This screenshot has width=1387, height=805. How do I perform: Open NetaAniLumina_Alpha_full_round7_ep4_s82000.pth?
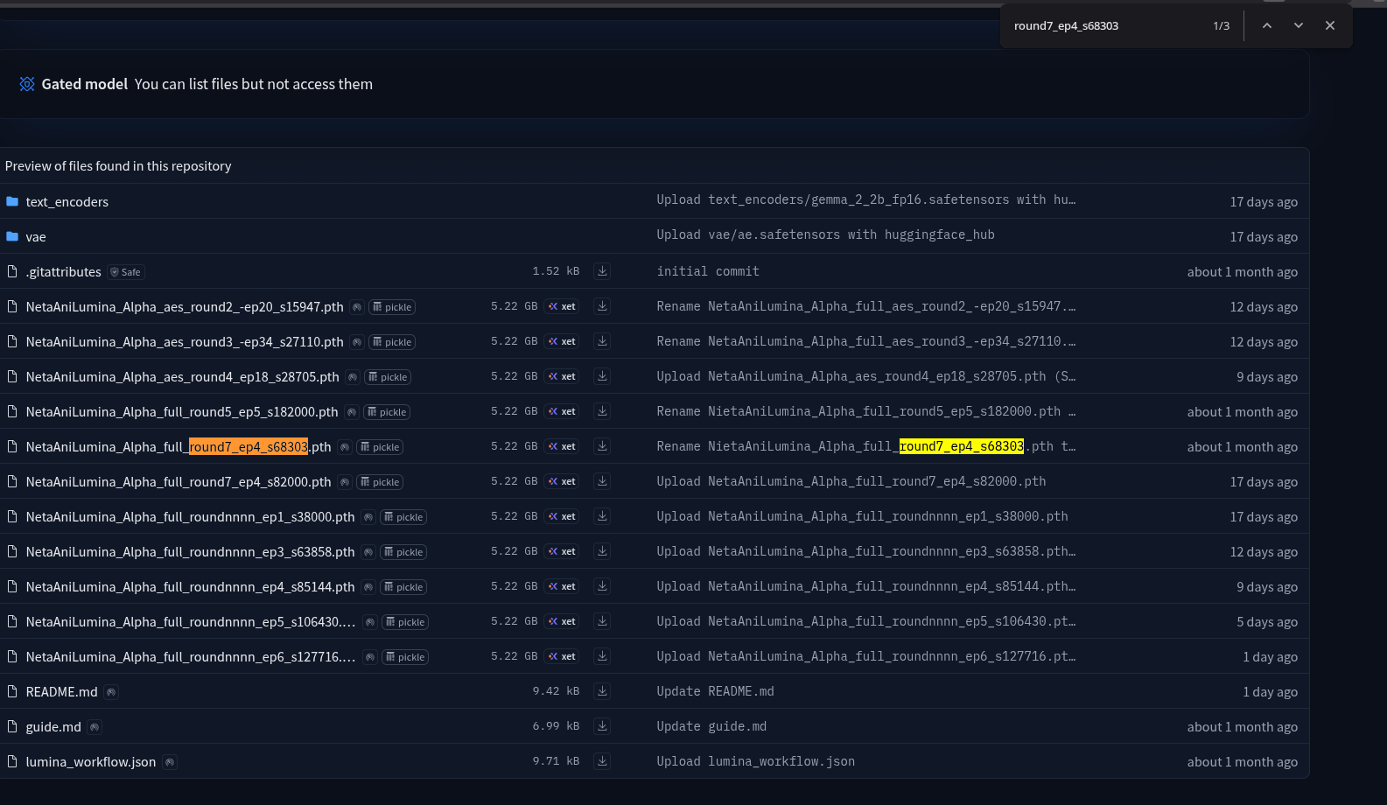[x=179, y=482]
